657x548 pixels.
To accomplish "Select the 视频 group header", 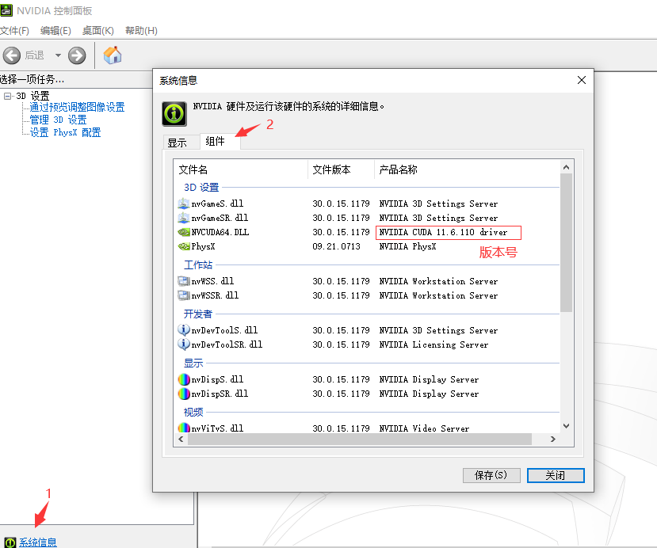I will pyautogui.click(x=193, y=413).
